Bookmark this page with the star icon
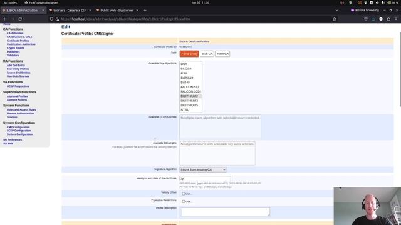This screenshot has width=401, height=225. 334,19
